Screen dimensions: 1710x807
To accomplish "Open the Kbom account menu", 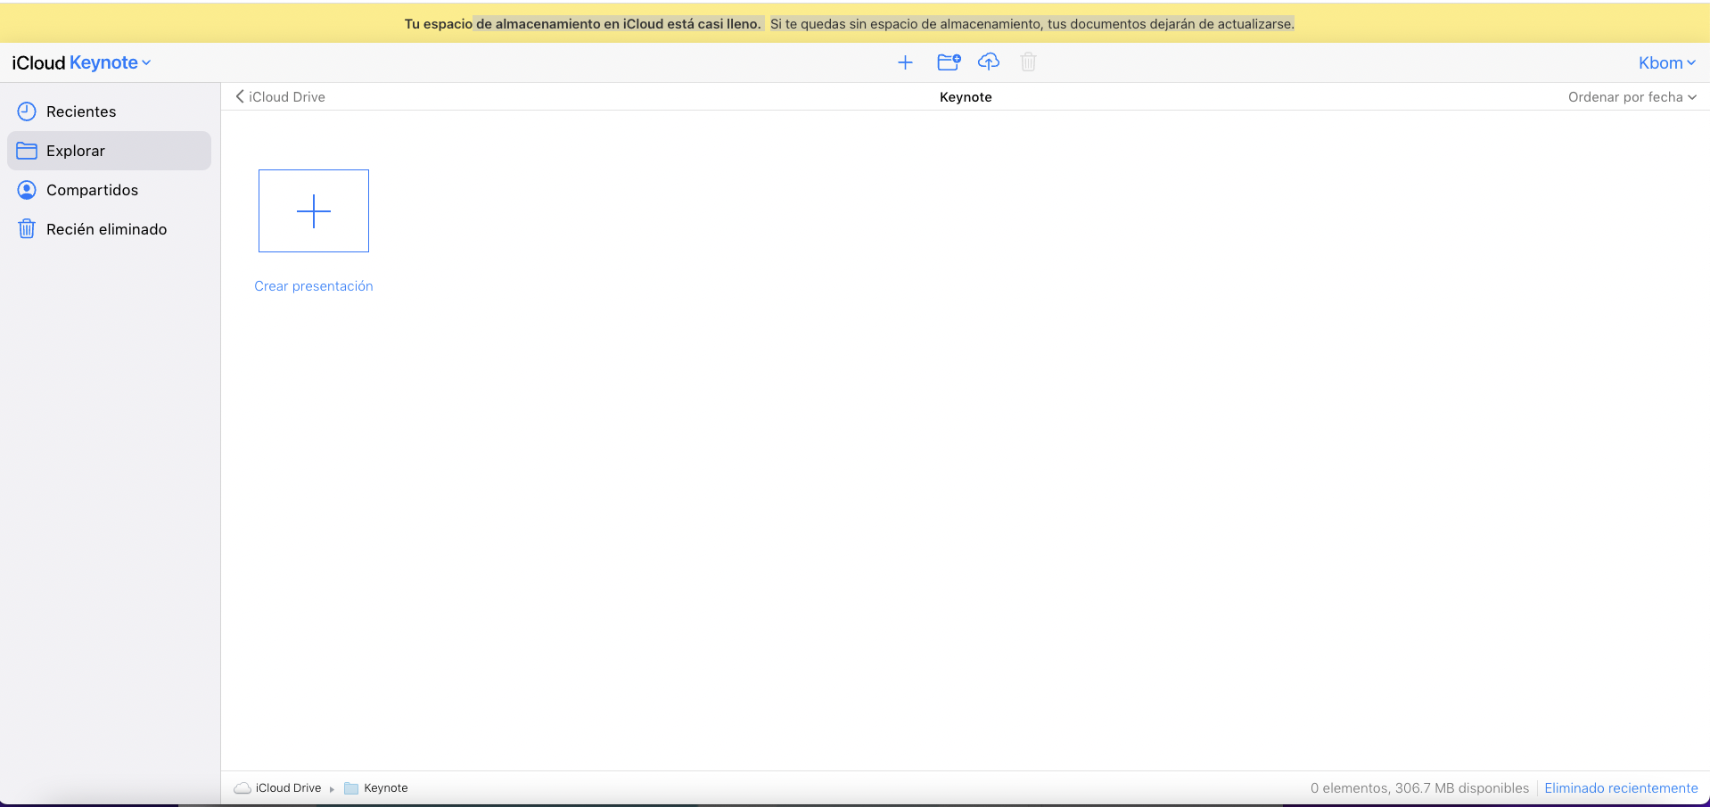I will (x=1667, y=62).
